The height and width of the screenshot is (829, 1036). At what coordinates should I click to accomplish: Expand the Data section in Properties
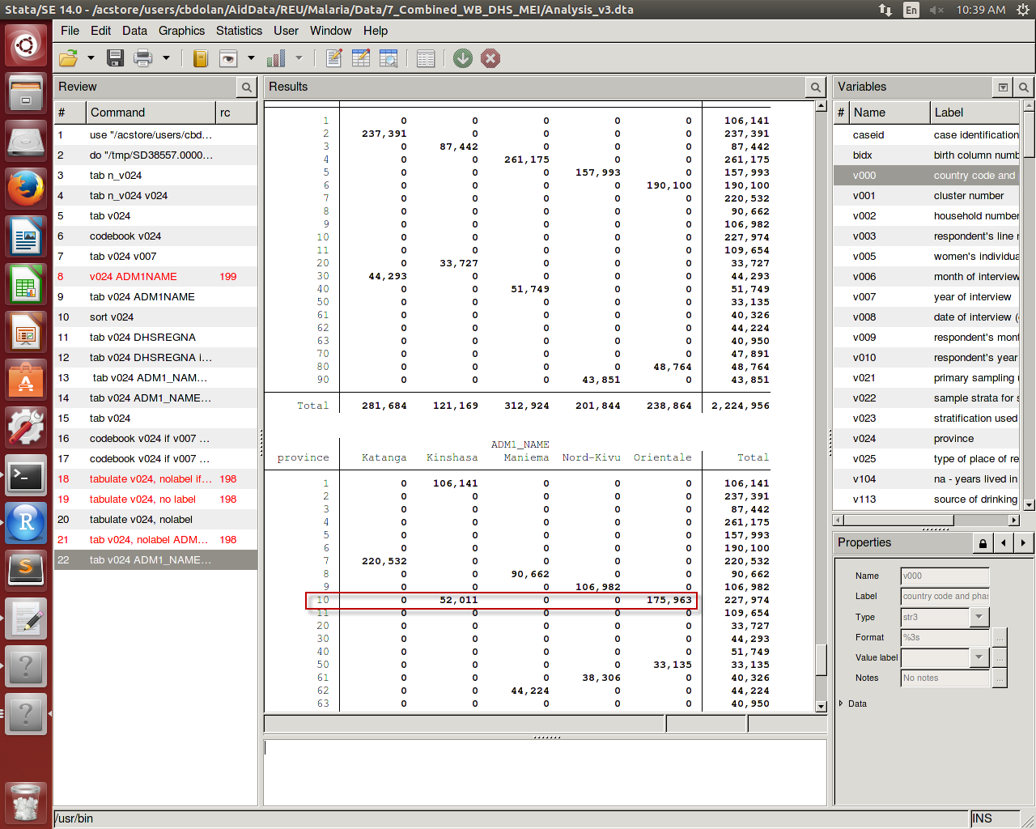[842, 704]
